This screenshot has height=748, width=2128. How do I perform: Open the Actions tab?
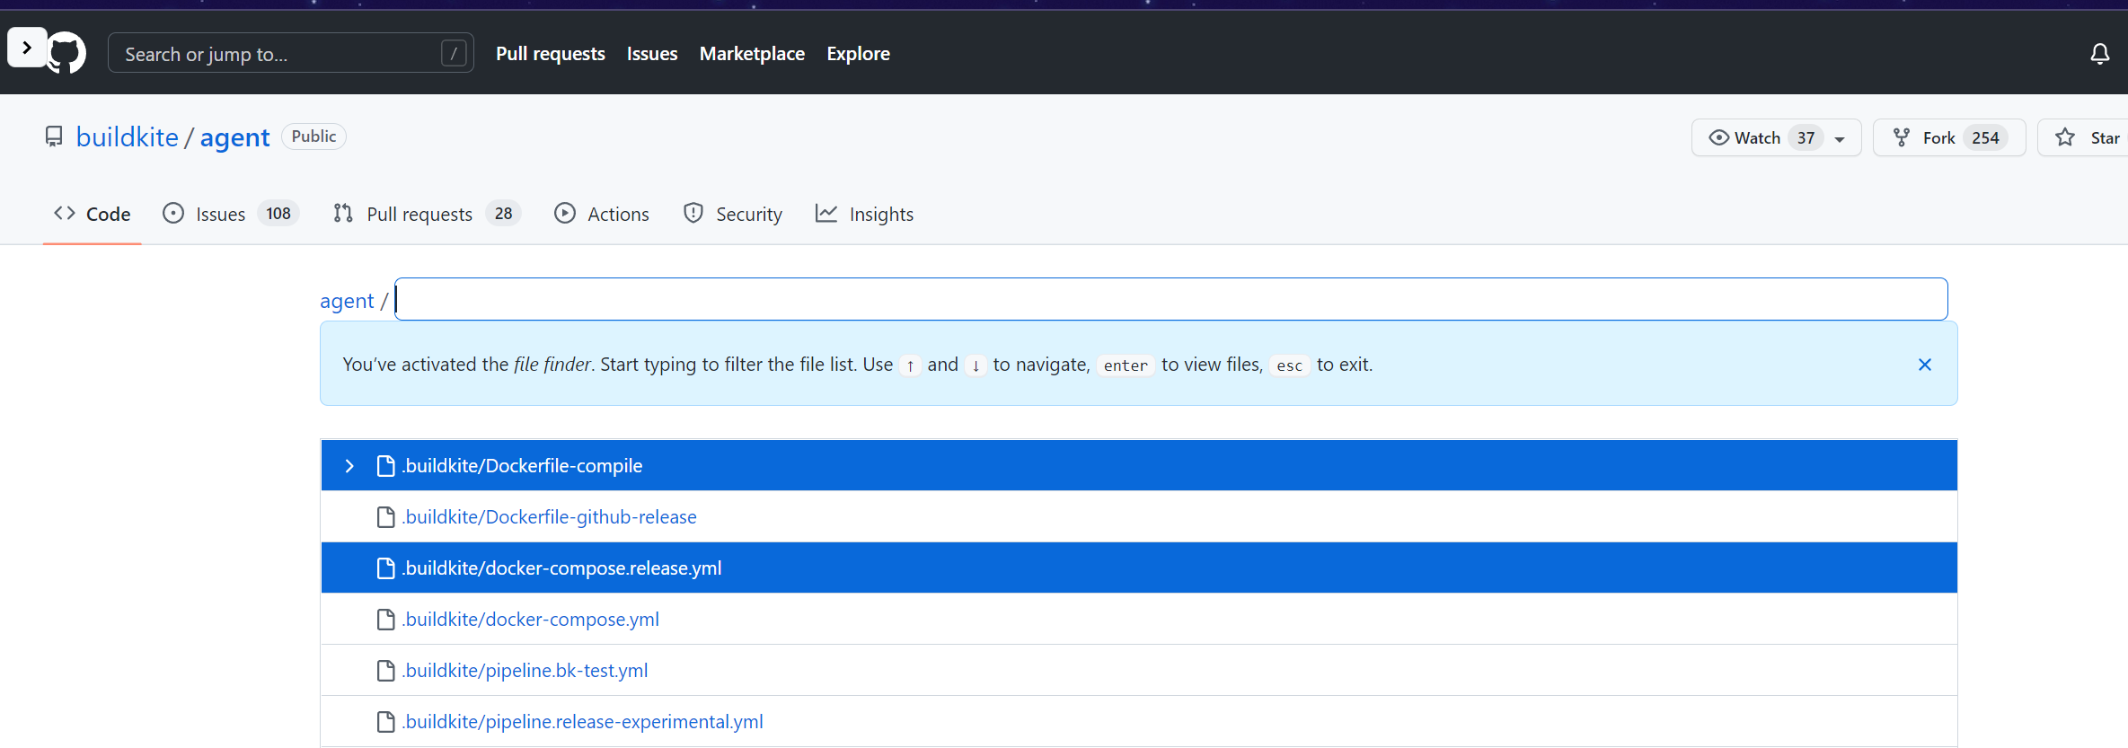coord(602,214)
